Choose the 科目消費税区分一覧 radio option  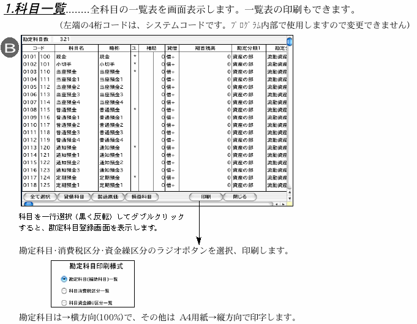click(x=64, y=291)
